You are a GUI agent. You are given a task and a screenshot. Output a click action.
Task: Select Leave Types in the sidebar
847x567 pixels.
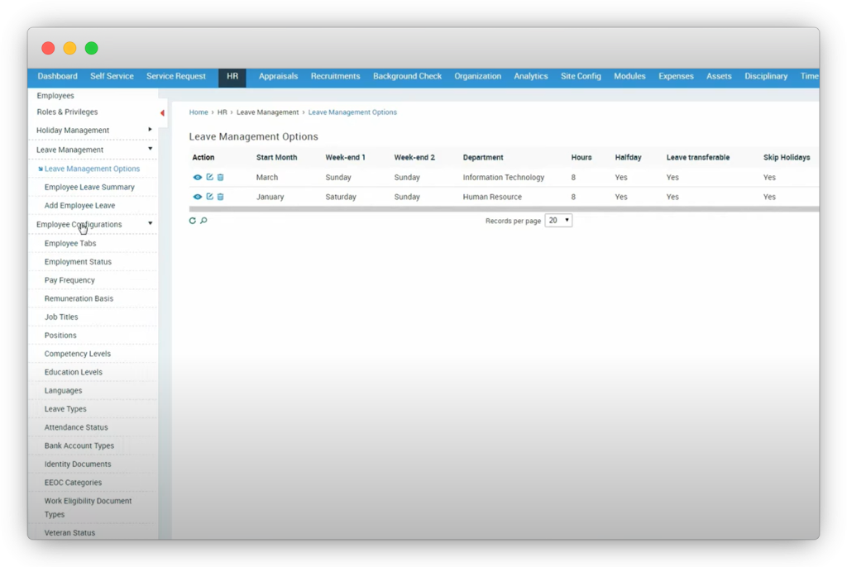tap(65, 409)
